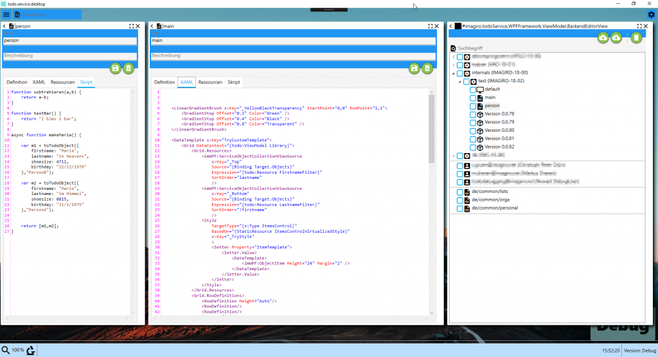Go back using the arrow in BackendEditorView panel
The width and height of the screenshot is (658, 357).
pyautogui.click(x=451, y=26)
